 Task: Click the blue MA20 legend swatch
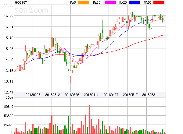(135, 2)
